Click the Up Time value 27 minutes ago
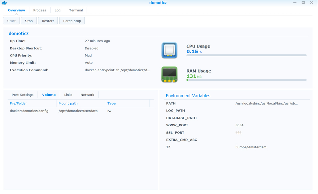This screenshot has height=194, width=318. click(97, 41)
